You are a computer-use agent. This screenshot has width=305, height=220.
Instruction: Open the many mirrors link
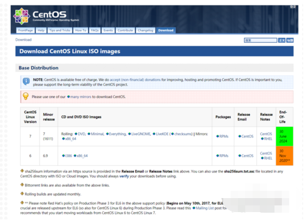[79, 97]
